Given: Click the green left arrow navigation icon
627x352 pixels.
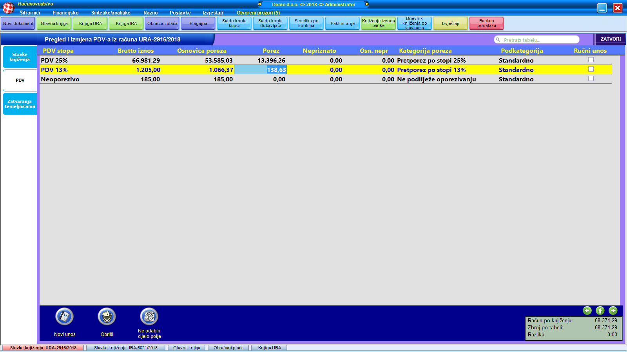Looking at the screenshot, I should (x=587, y=311).
